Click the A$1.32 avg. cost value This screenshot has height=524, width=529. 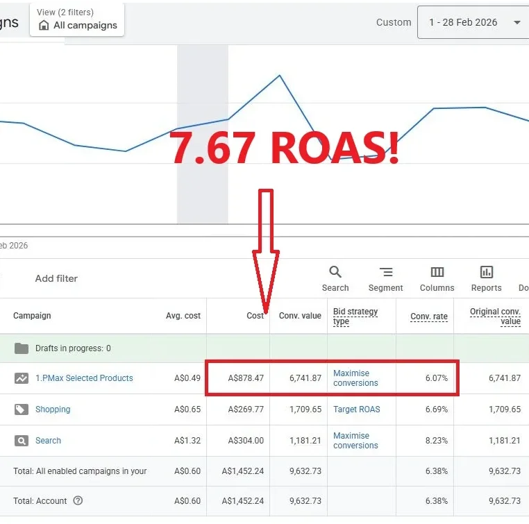coord(187,441)
